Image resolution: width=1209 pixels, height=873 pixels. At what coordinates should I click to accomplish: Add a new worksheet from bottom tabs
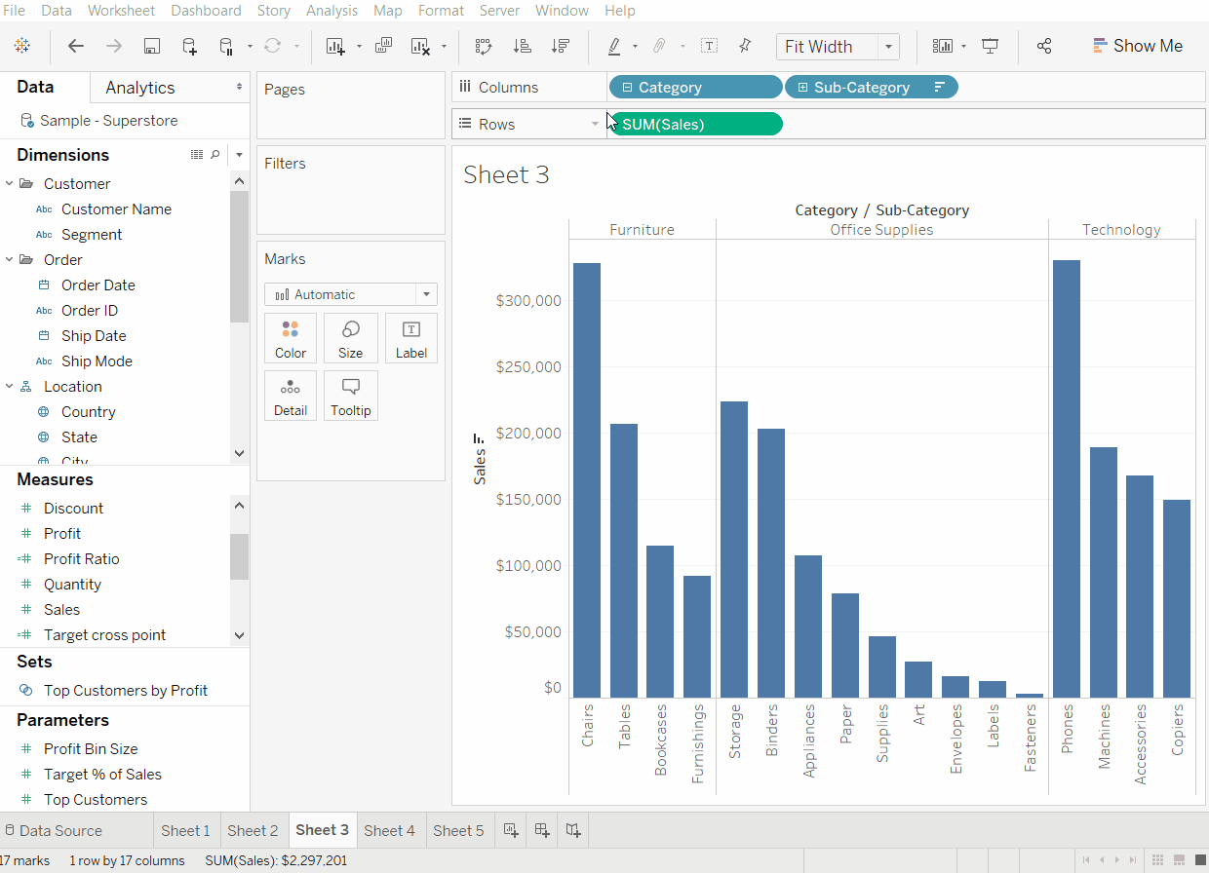coord(510,830)
